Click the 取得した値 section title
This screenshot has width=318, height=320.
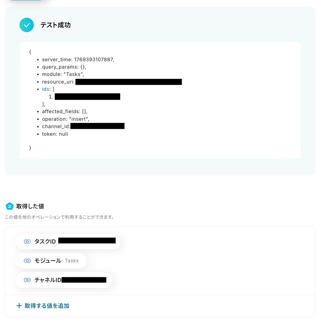point(30,206)
